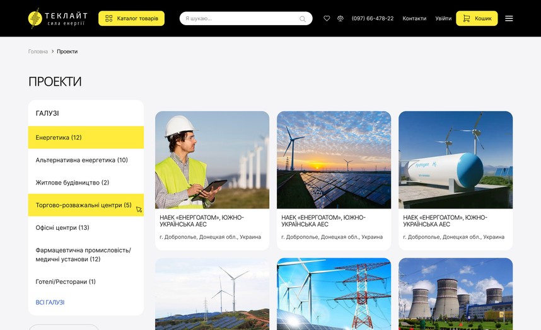The height and width of the screenshot is (330, 541).
Task: Open the Кошик cart button
Action: (x=477, y=18)
